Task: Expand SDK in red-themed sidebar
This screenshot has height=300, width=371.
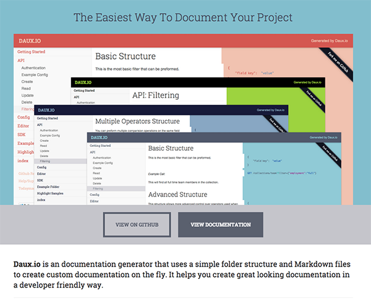Action: pyautogui.click(x=21, y=135)
